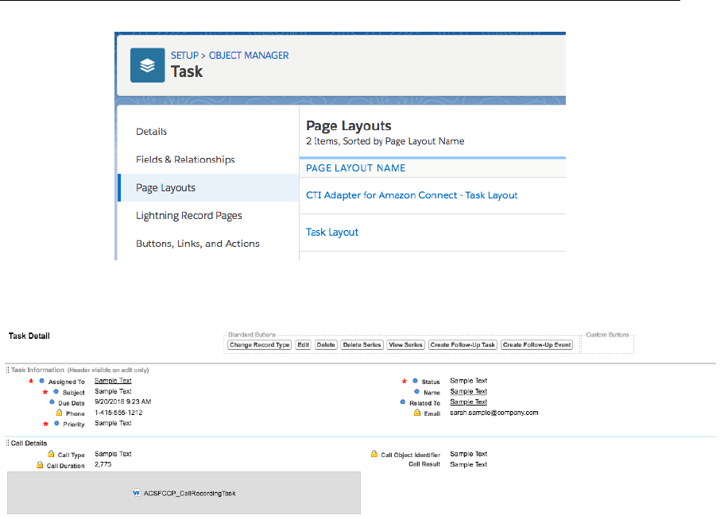Click the blue dot beside Status

(x=415, y=381)
